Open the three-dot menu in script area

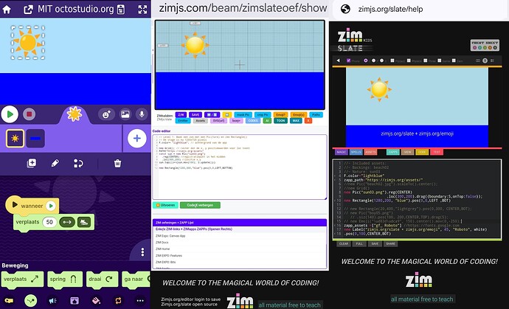pyautogui.click(x=142, y=252)
